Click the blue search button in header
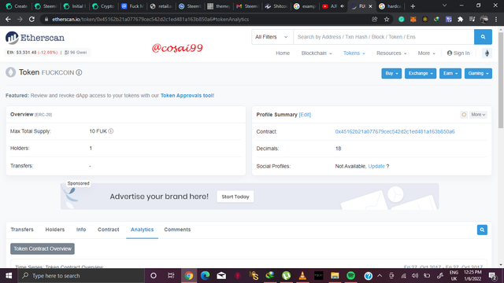Screen dimensions: 504x283 coord(483,37)
